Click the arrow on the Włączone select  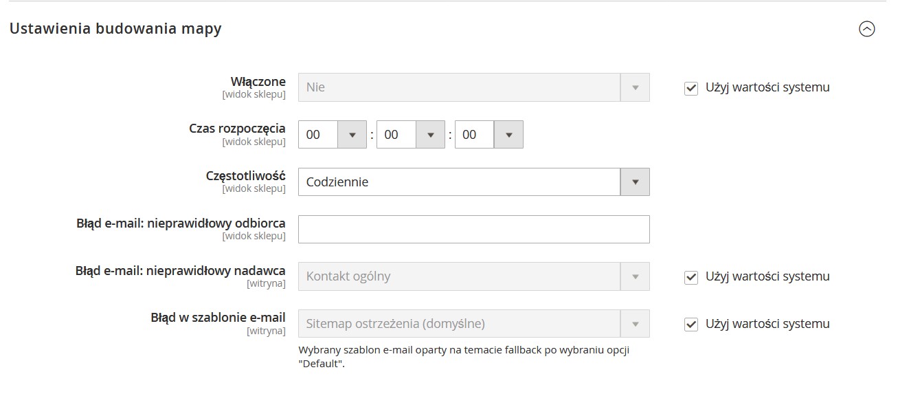(x=635, y=87)
